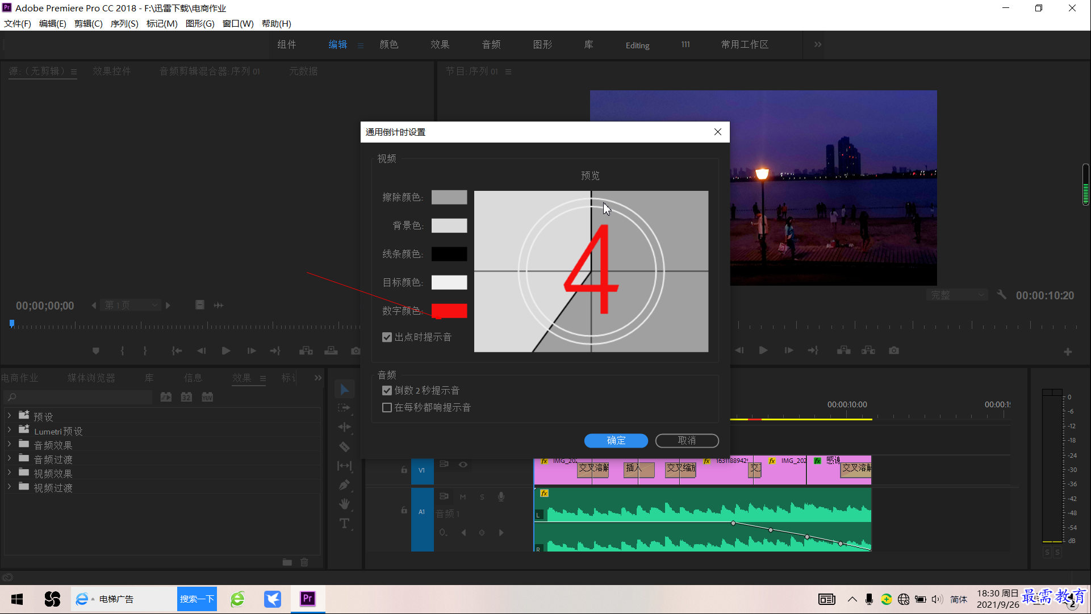Select the Type tool
1091x614 pixels.
point(344,523)
